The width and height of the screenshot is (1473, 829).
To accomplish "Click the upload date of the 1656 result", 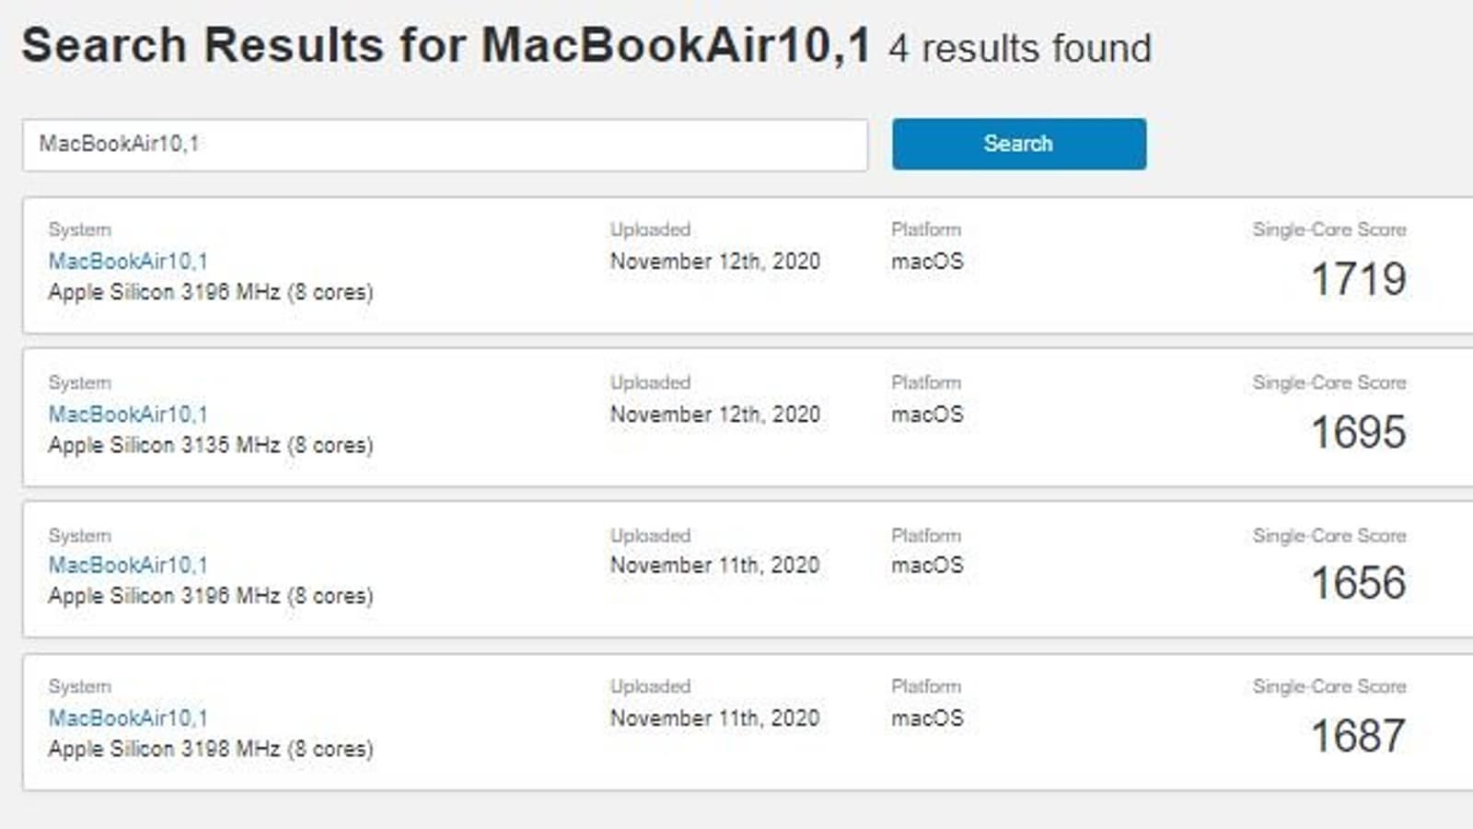I will point(715,566).
